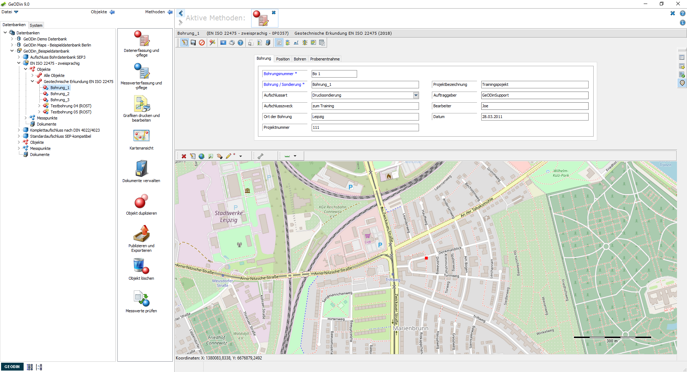
Task: Click the Datenerfassung und -pflege method icon
Action: coord(142,39)
